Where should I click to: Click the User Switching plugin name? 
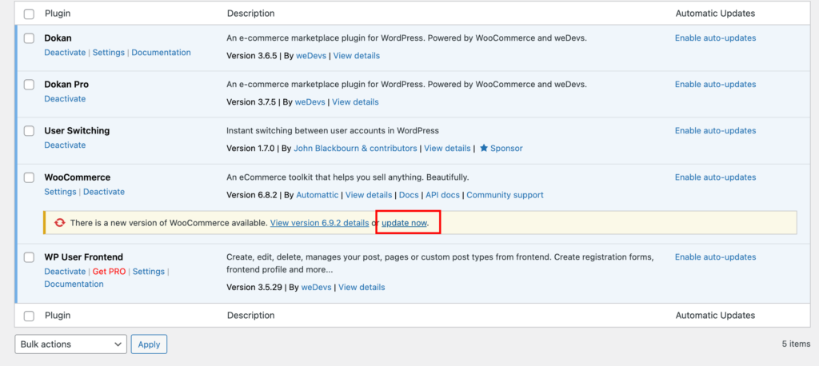pyautogui.click(x=77, y=131)
